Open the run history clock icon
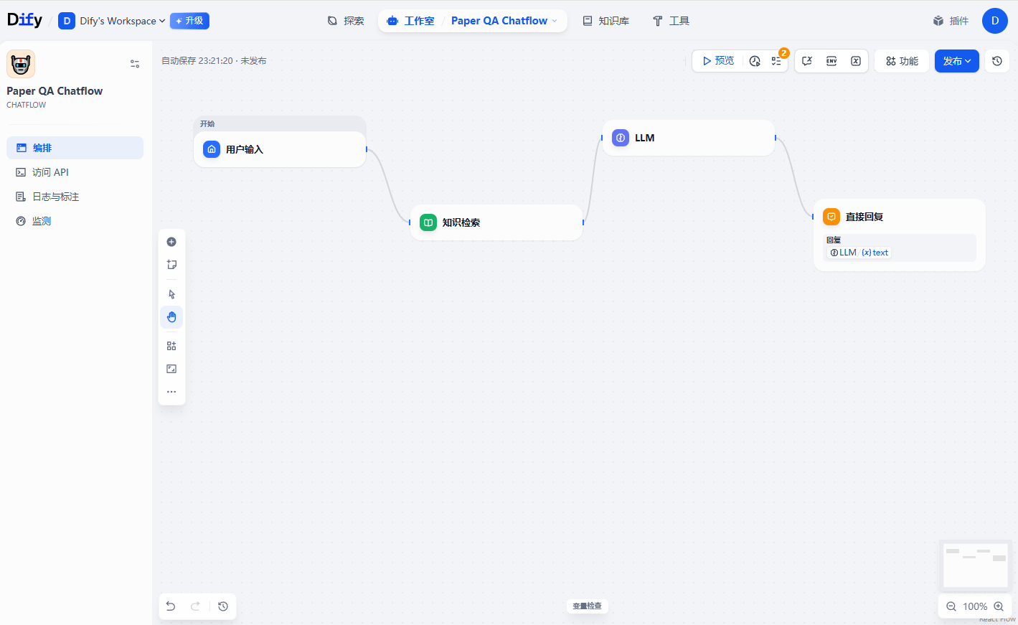 click(x=755, y=61)
